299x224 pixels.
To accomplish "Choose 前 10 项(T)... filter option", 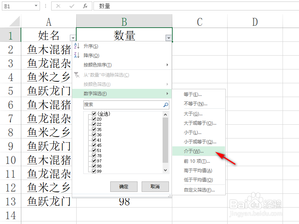I will point(199,161).
